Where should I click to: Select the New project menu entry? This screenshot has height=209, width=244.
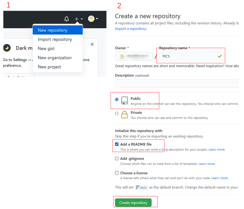(x=58, y=67)
